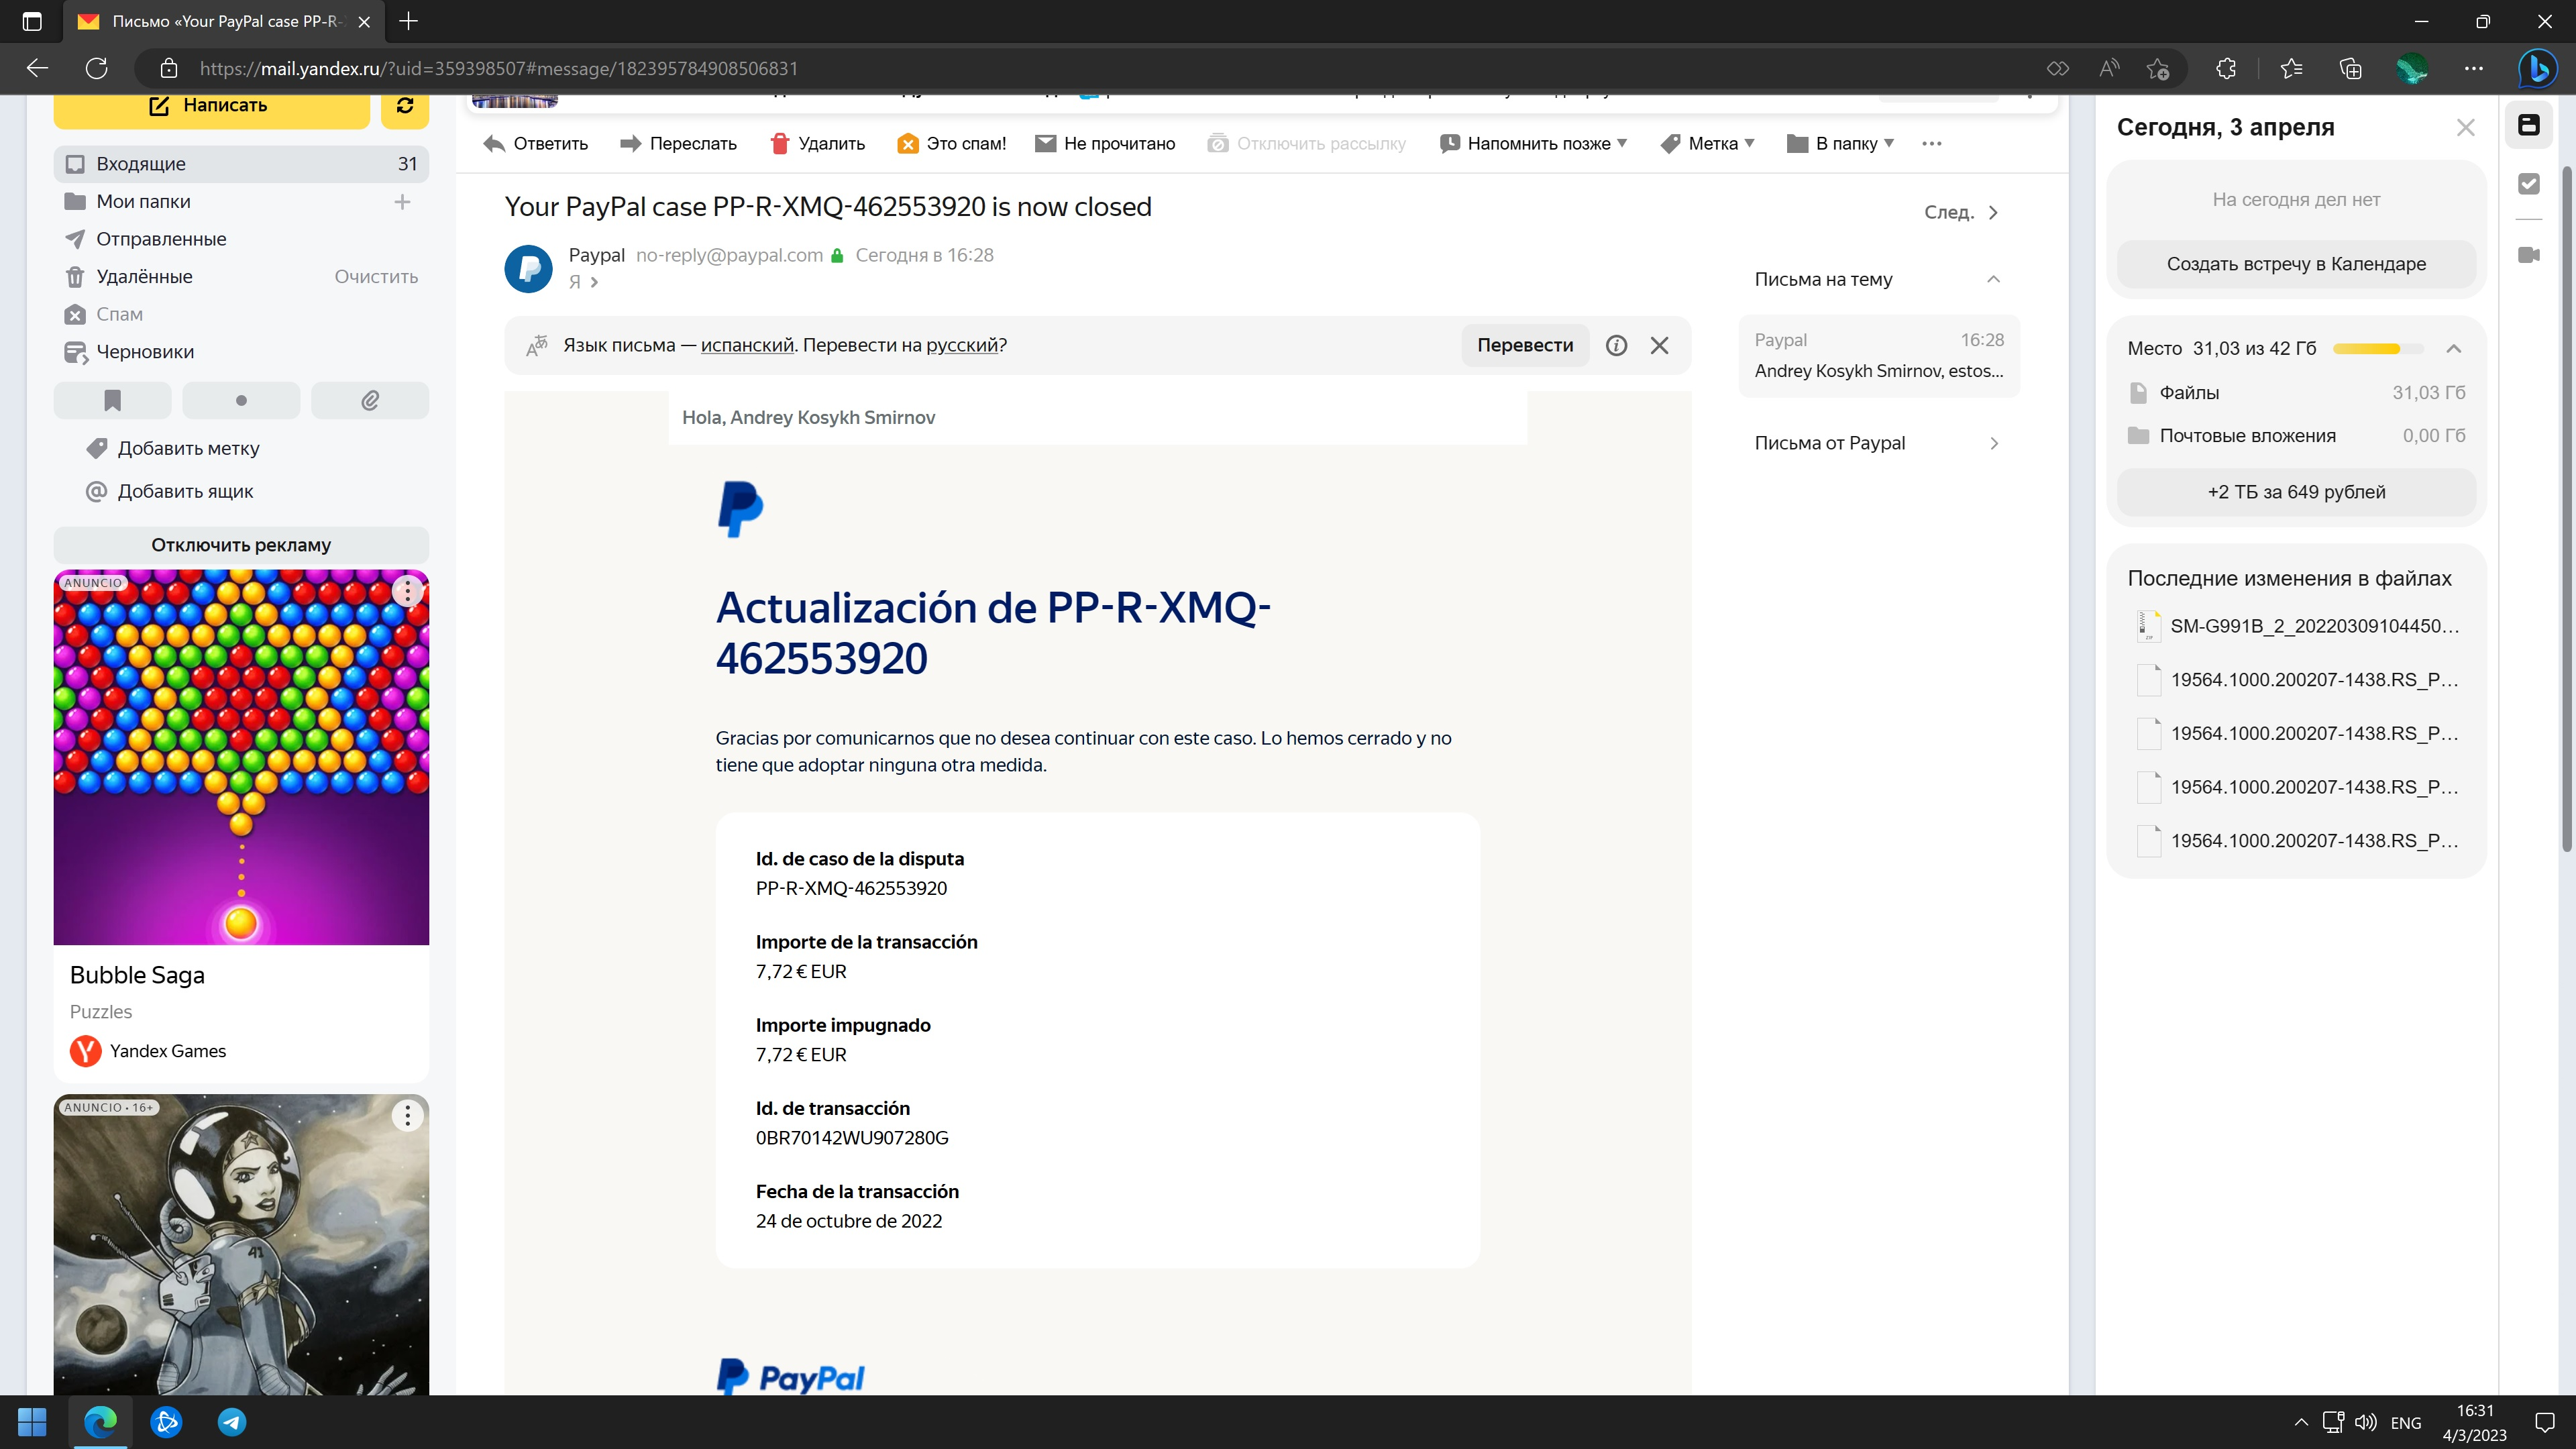Click the refresh mail icon beside Написать
This screenshot has height=1449, width=2576.
tap(404, 106)
